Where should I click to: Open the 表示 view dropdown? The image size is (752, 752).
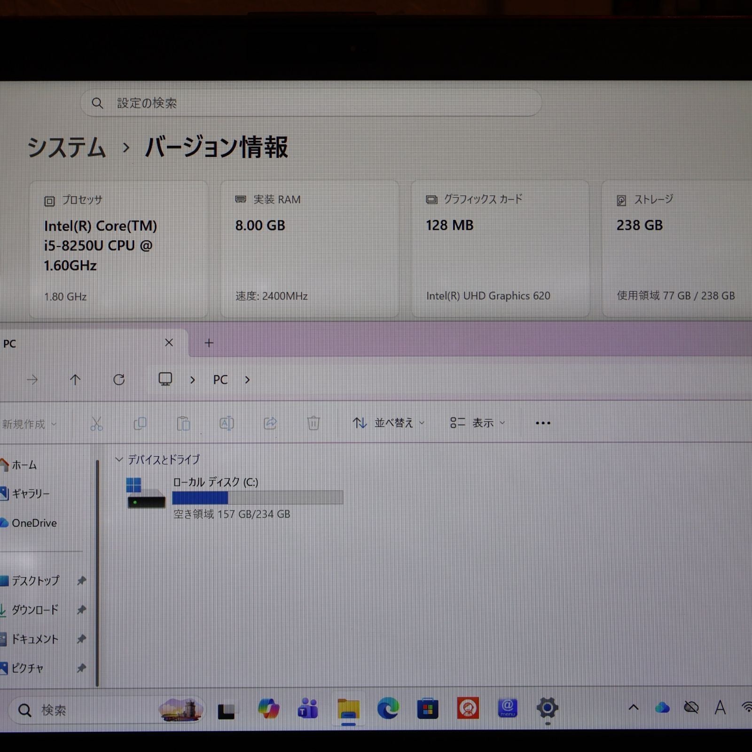pyautogui.click(x=478, y=423)
